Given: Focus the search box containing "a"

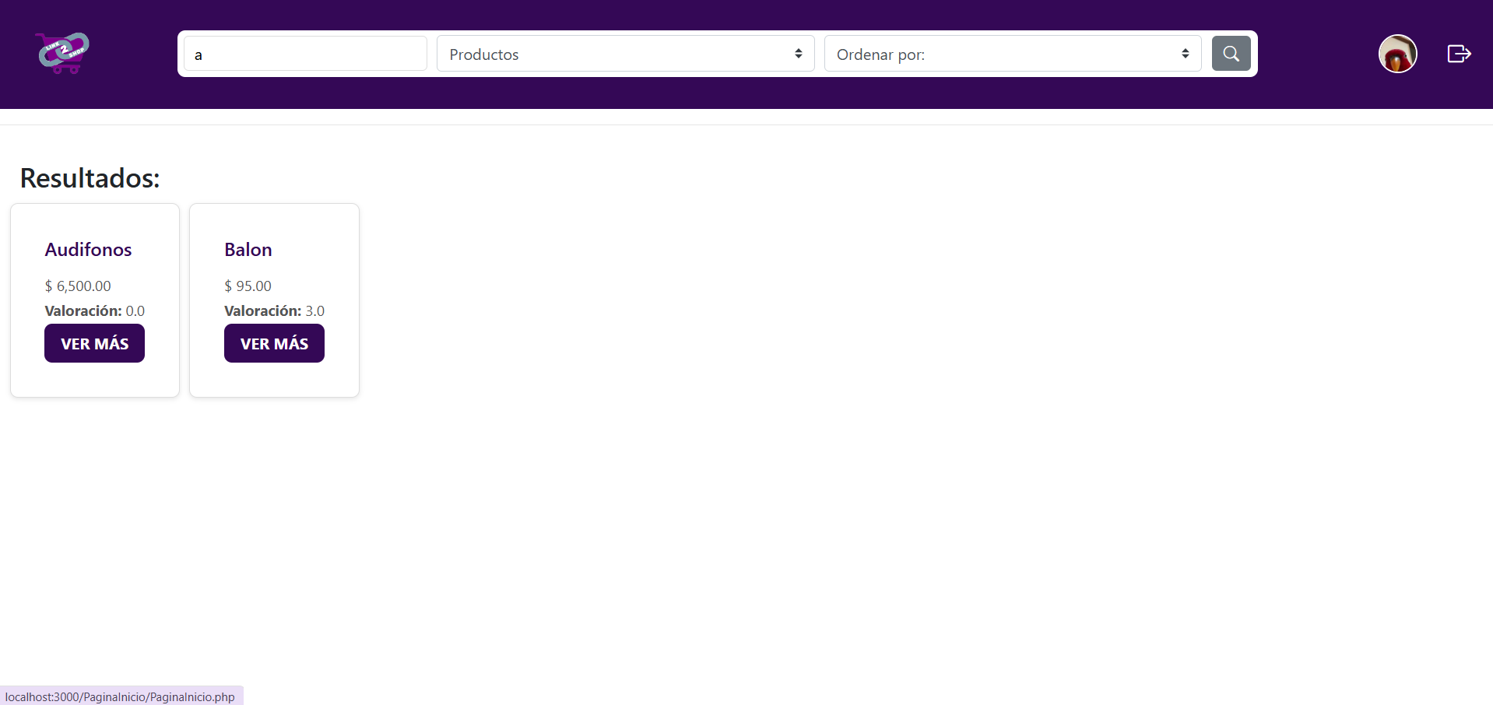Looking at the screenshot, I should 305,54.
